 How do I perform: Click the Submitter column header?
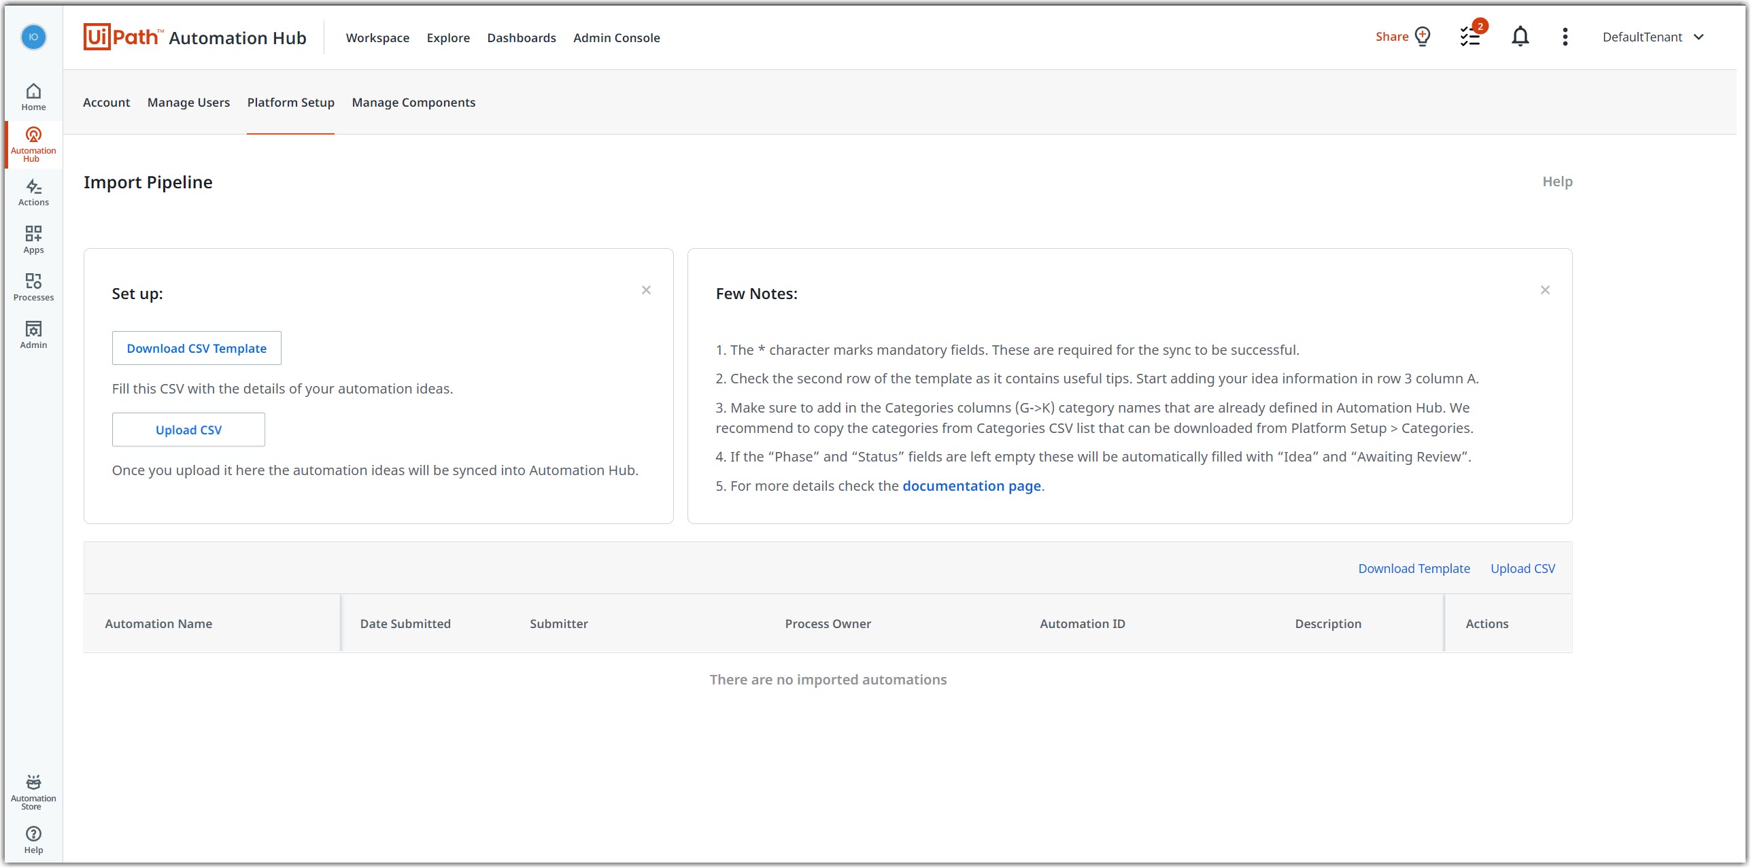coord(558,623)
